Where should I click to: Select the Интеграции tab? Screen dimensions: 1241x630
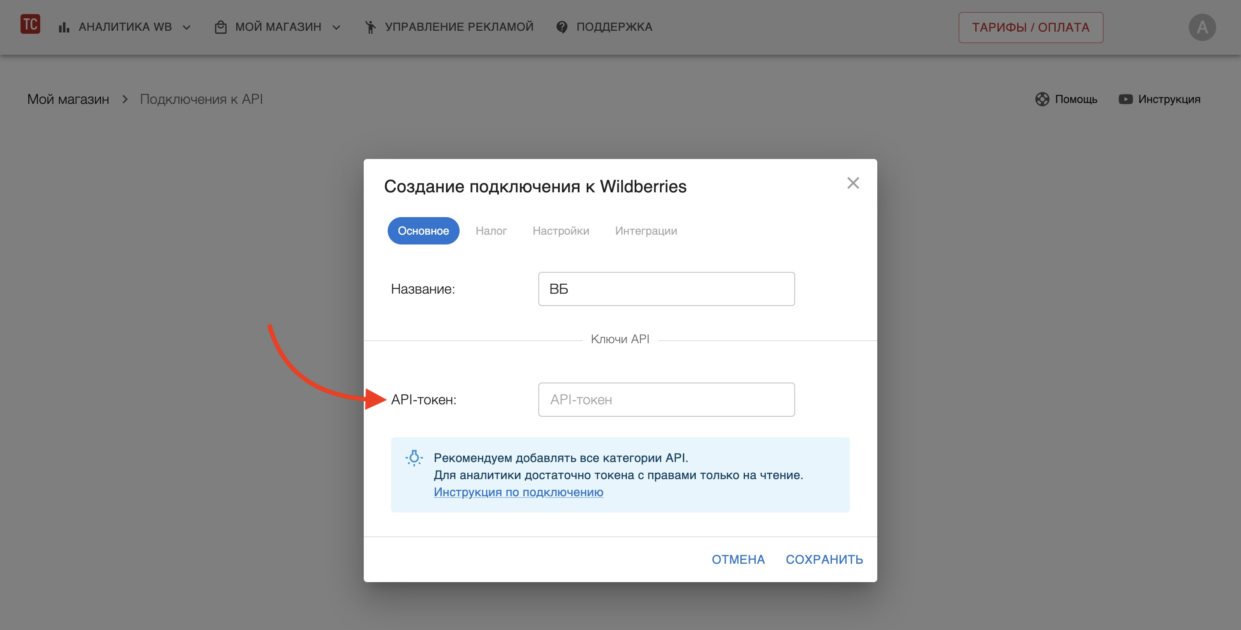pyautogui.click(x=646, y=231)
